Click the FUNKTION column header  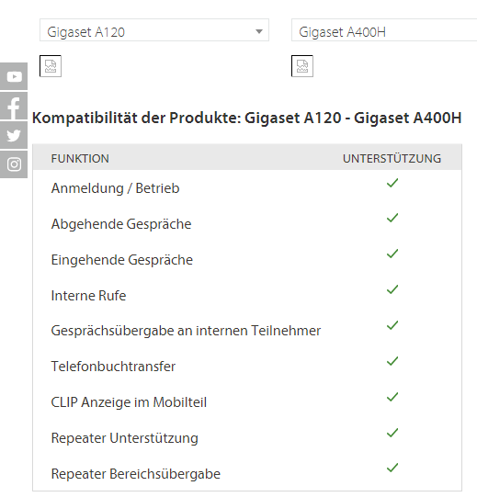coord(80,159)
